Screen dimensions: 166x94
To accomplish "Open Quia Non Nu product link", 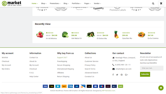I will (127, 38).
